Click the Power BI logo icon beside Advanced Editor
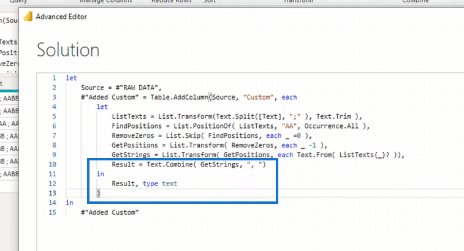464x251 pixels. click(x=28, y=17)
